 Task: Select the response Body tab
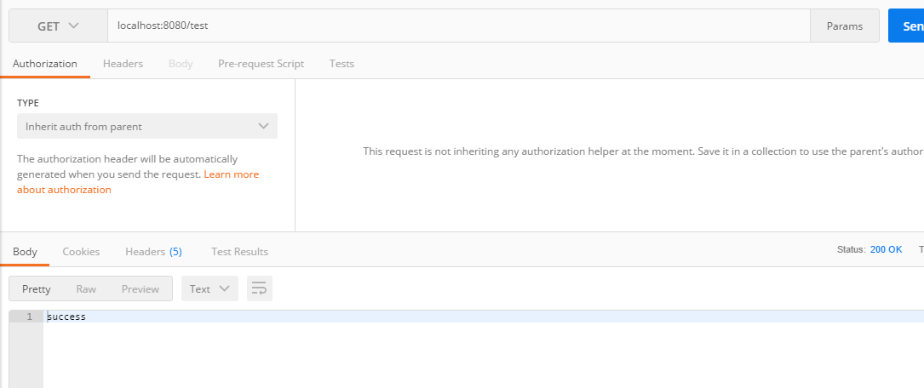click(25, 251)
